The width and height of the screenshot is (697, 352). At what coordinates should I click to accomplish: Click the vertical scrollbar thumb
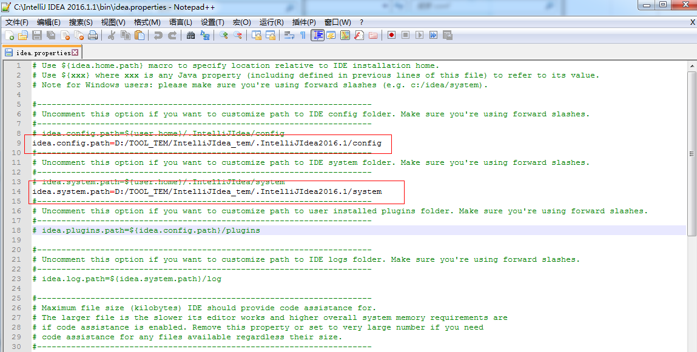click(x=692, y=154)
